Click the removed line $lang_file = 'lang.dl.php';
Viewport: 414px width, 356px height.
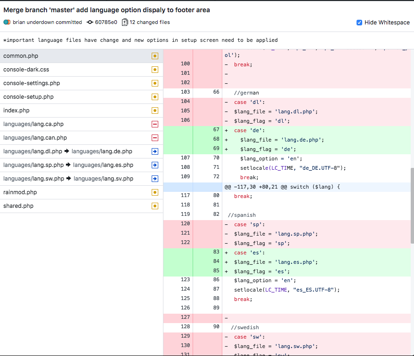point(287,112)
